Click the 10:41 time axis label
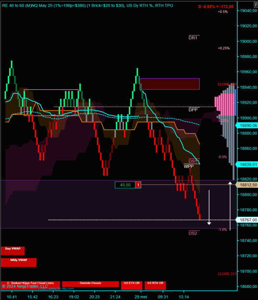 (12, 297)
